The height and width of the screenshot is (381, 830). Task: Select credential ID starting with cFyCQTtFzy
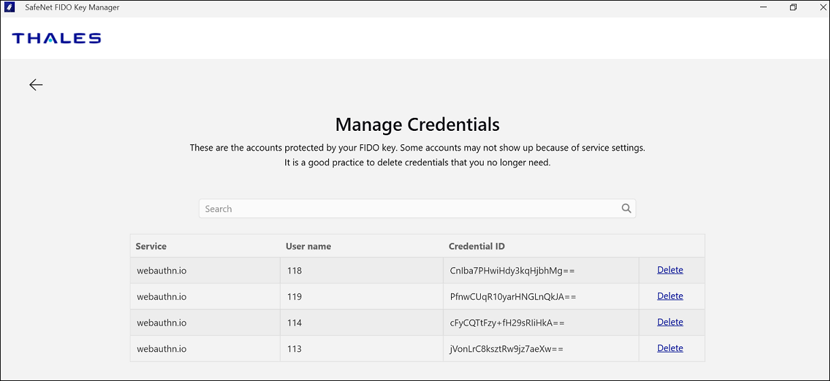[x=507, y=323]
